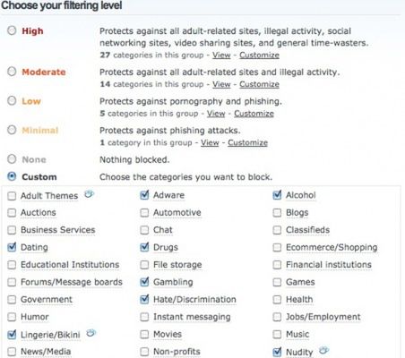This screenshot has width=405, height=358.
Task: Check the Forums/Message boards box
Action: (12, 282)
